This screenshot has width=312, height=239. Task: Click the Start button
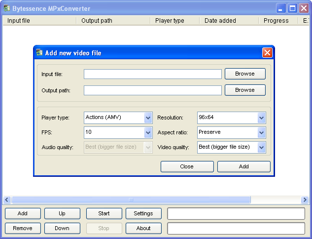[x=104, y=213]
